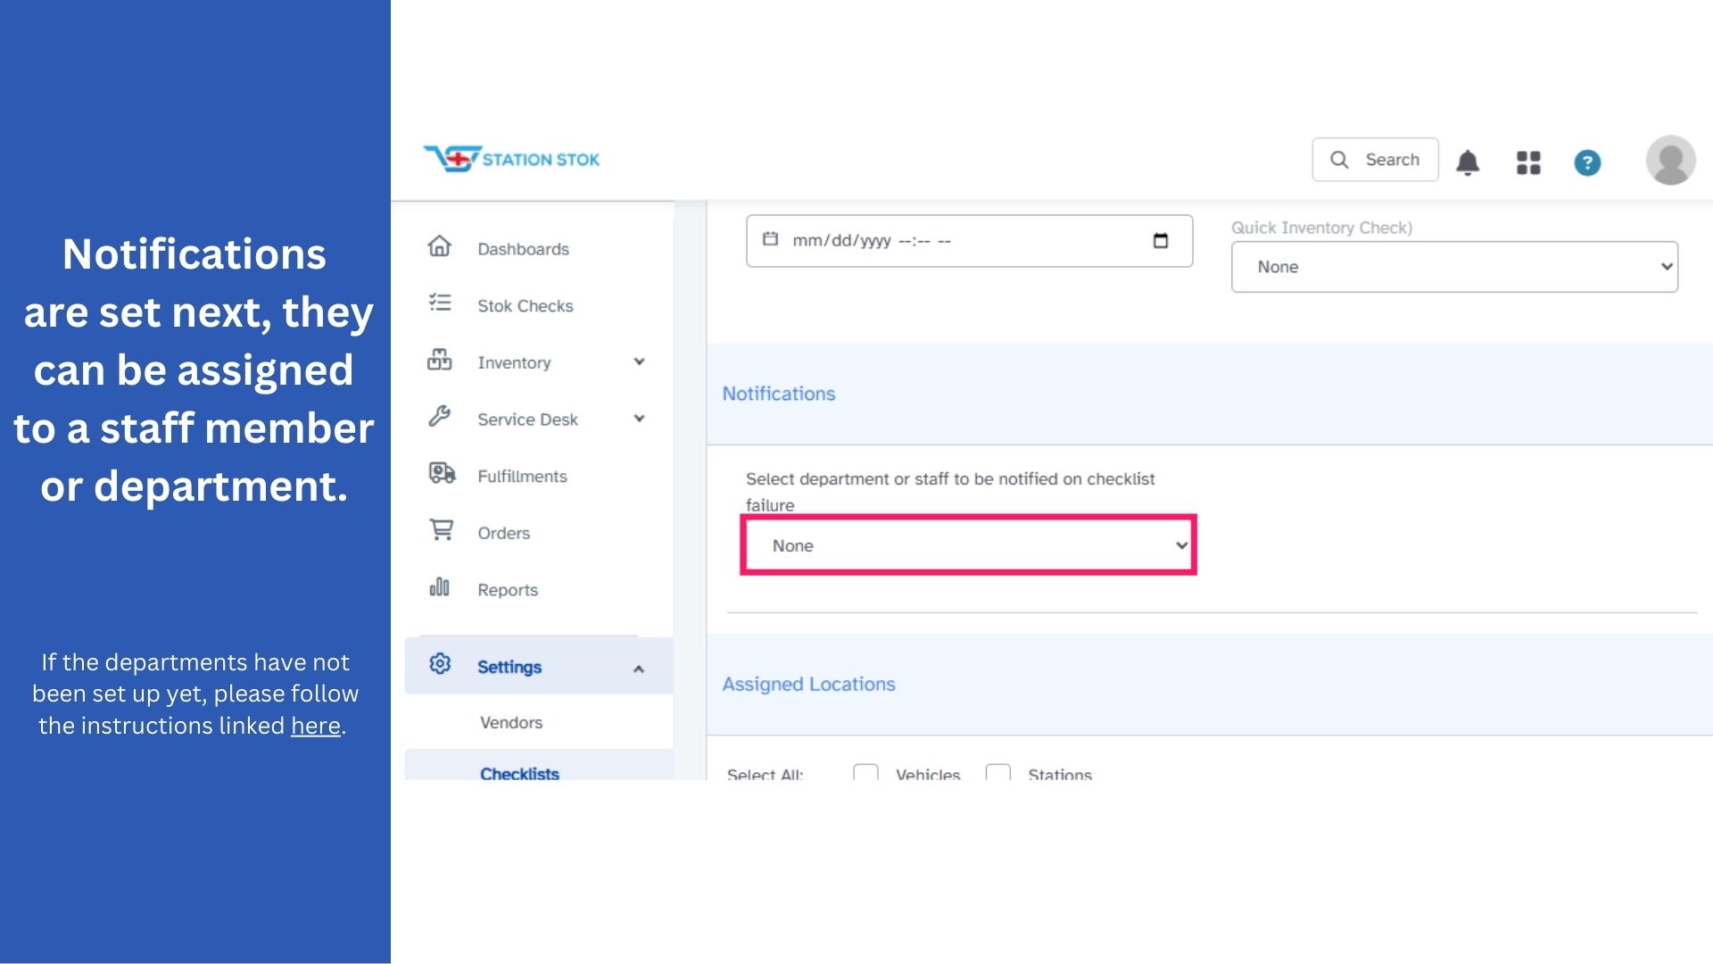Check the Vehicles checkbox

(x=865, y=772)
